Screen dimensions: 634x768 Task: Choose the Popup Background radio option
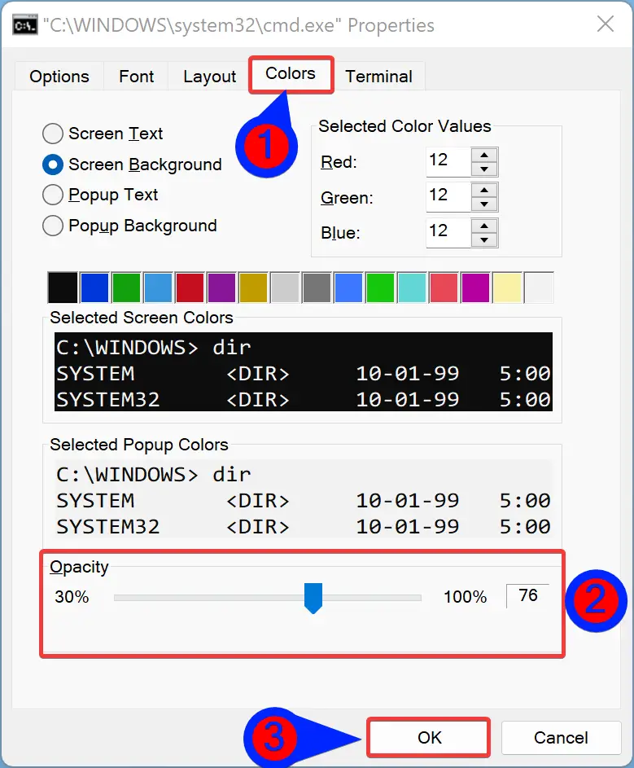click(x=129, y=226)
